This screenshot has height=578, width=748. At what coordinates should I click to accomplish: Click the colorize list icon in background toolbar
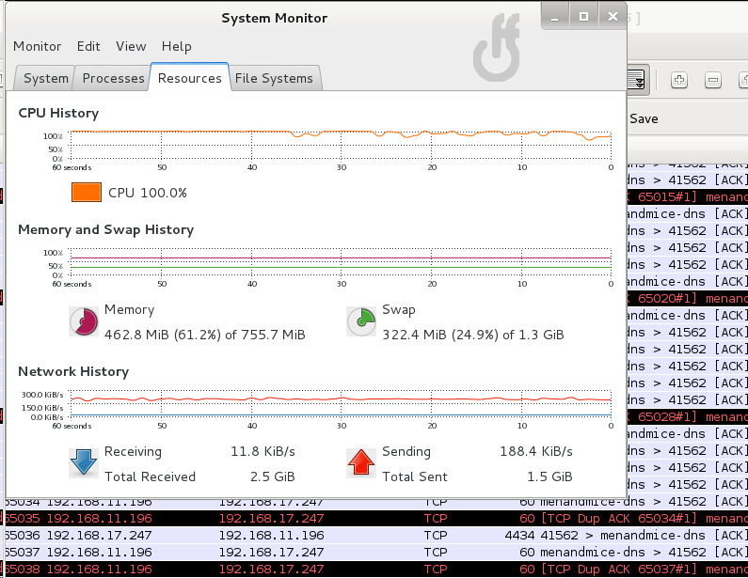637,80
